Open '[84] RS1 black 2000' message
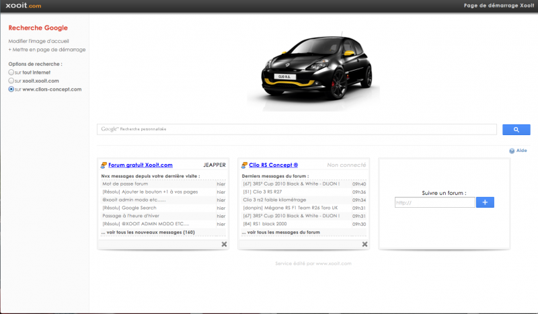The height and width of the screenshot is (314, 538). 265,224
